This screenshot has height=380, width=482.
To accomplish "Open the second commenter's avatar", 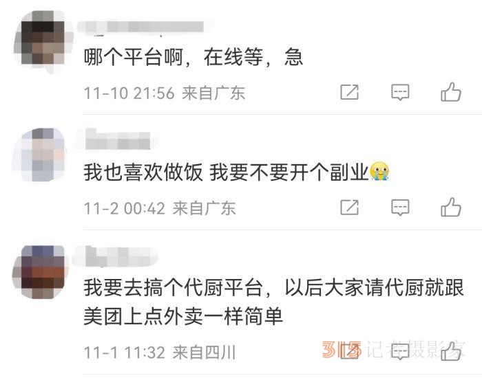I will click(x=41, y=155).
